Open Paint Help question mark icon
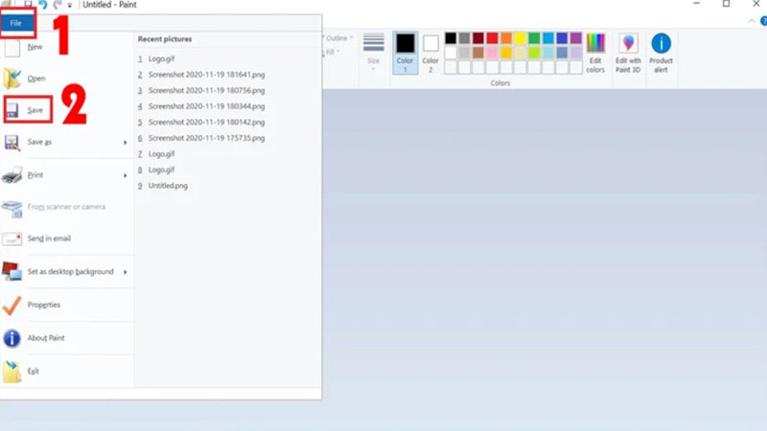Viewport: 767px width, 431px height. [x=763, y=21]
